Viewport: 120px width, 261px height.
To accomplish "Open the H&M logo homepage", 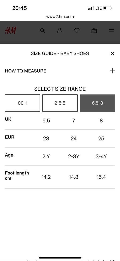I will pyautogui.click(x=10, y=31).
